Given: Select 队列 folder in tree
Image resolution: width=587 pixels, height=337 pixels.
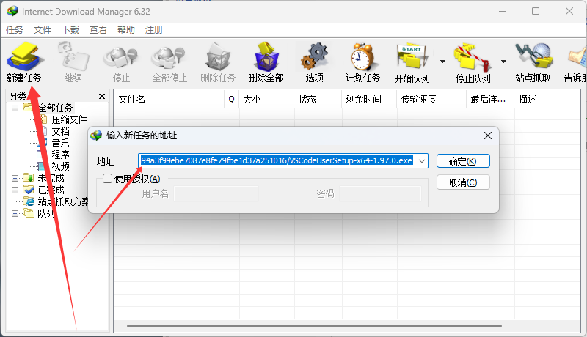Looking at the screenshot, I should coord(46,213).
